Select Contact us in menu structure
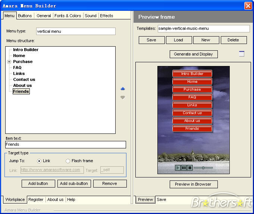Viewport: 254px width, 214px height. [x=24, y=79]
